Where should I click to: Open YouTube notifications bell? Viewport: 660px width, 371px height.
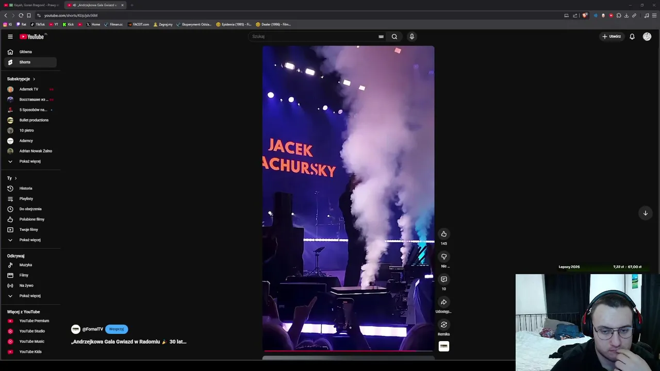[632, 37]
